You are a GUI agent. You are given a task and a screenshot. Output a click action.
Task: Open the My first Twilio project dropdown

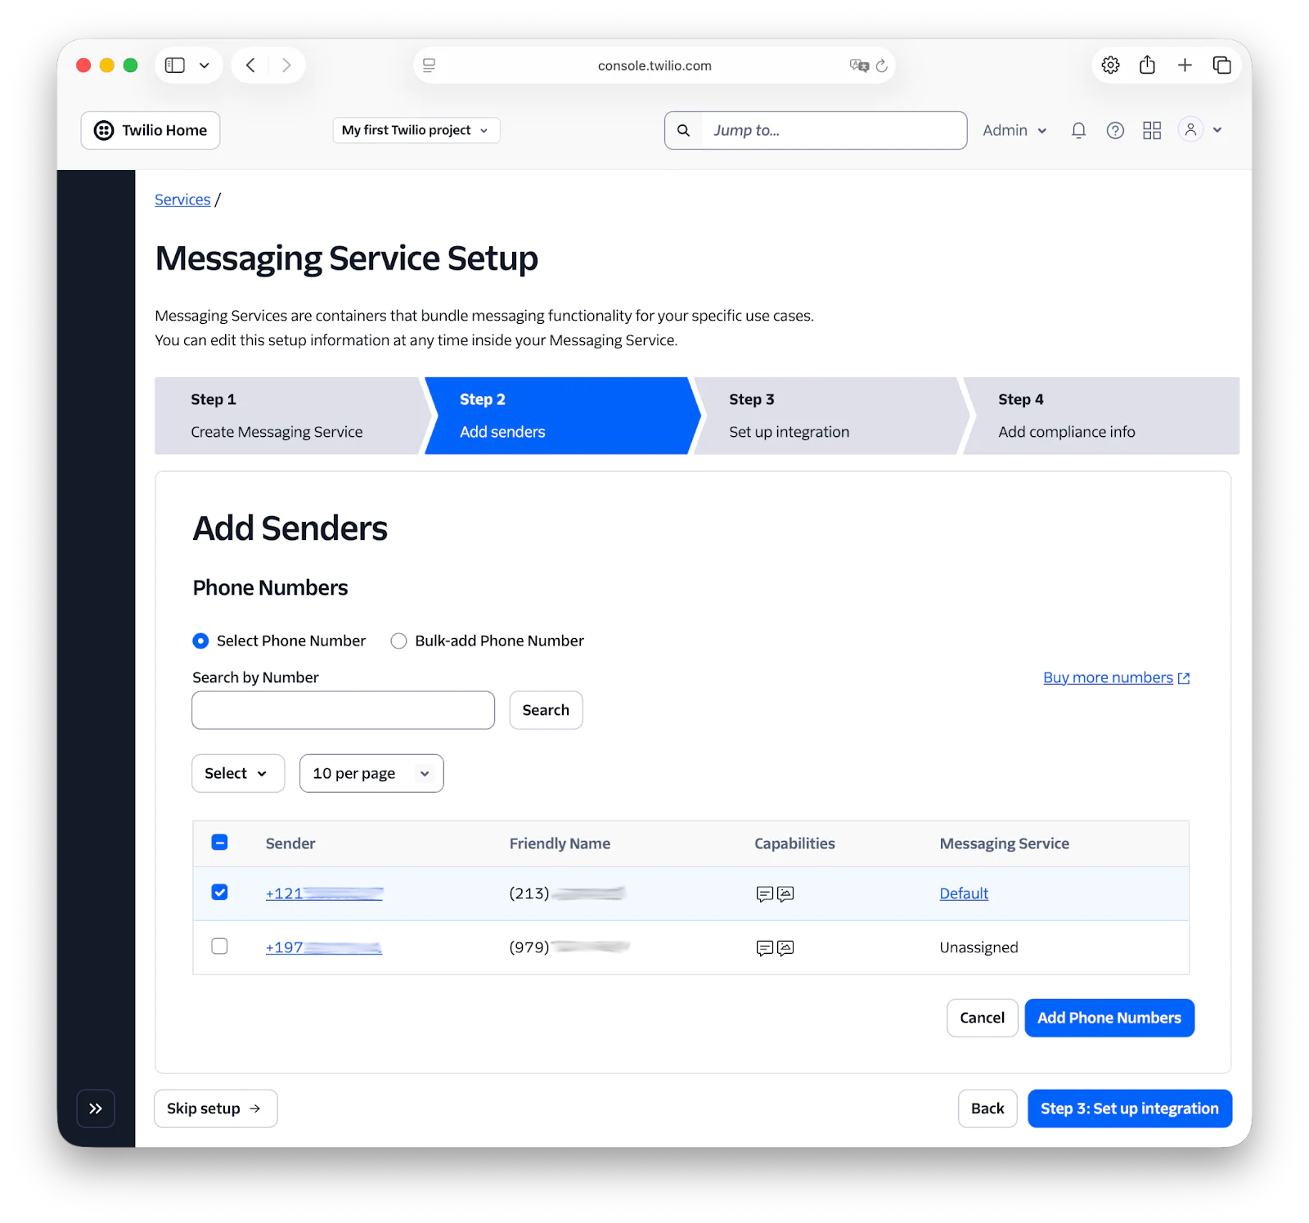[416, 131]
